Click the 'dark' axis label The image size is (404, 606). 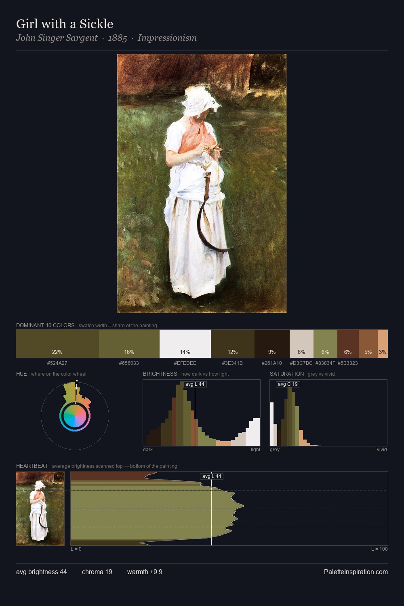click(148, 450)
